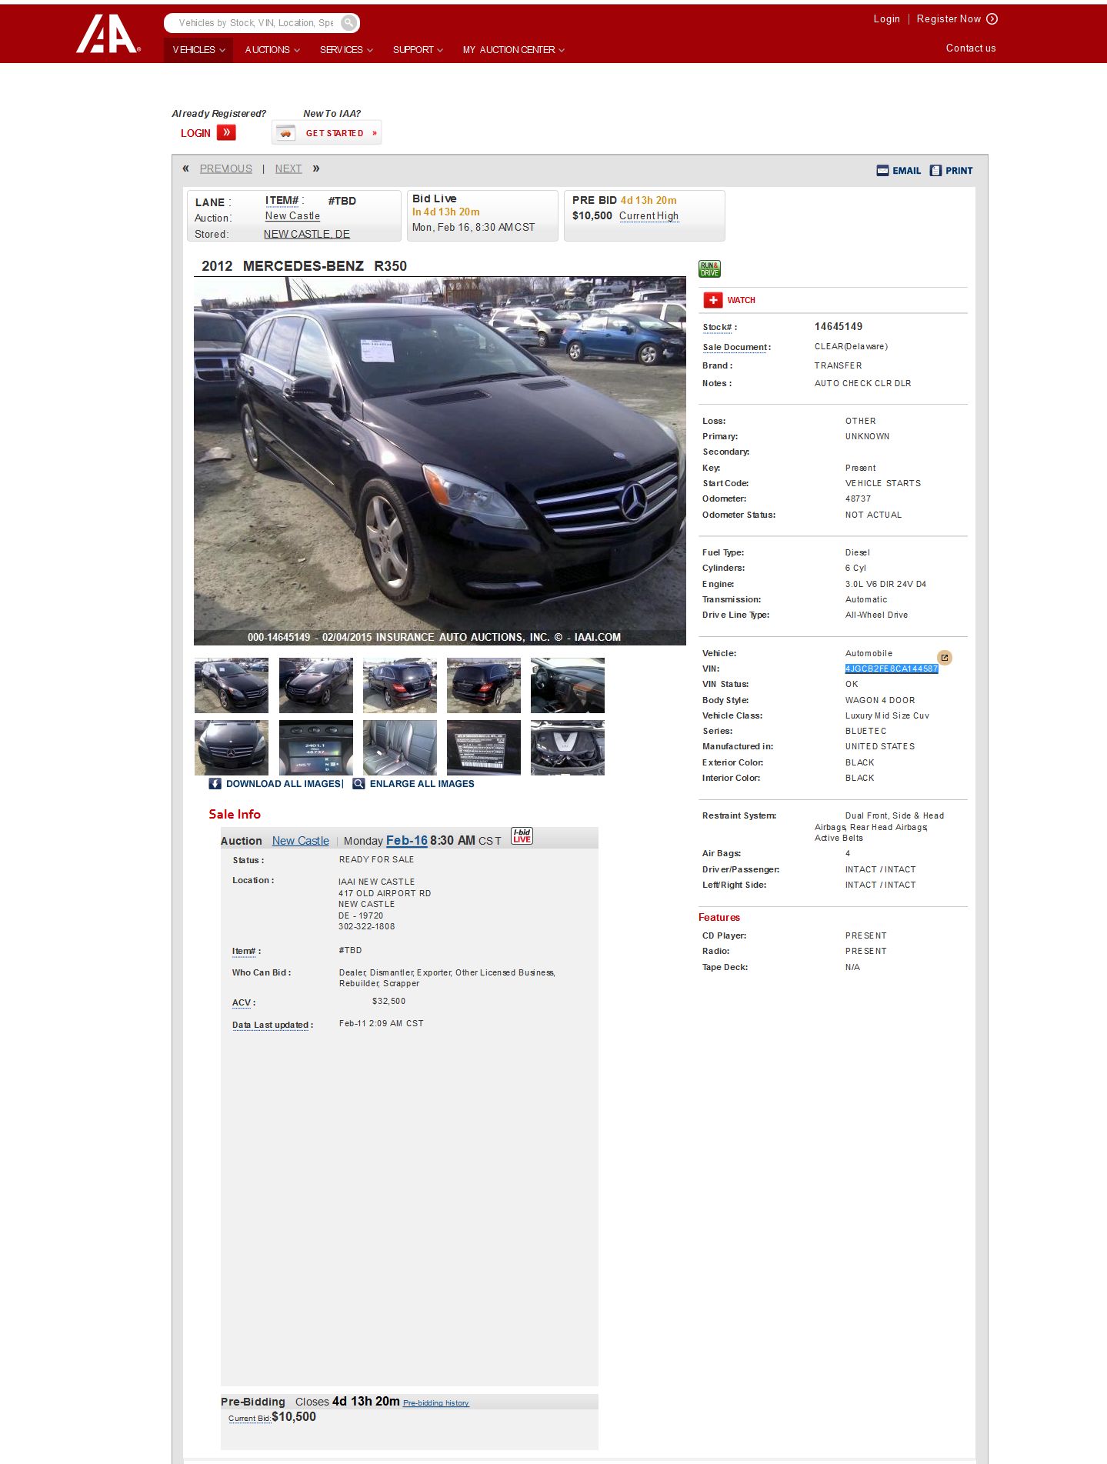
Task: Focus the vehicle search field
Action: coord(255,23)
